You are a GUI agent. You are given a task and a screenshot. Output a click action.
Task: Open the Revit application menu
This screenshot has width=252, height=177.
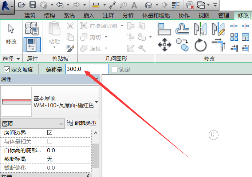pyautogui.click(x=7, y=7)
